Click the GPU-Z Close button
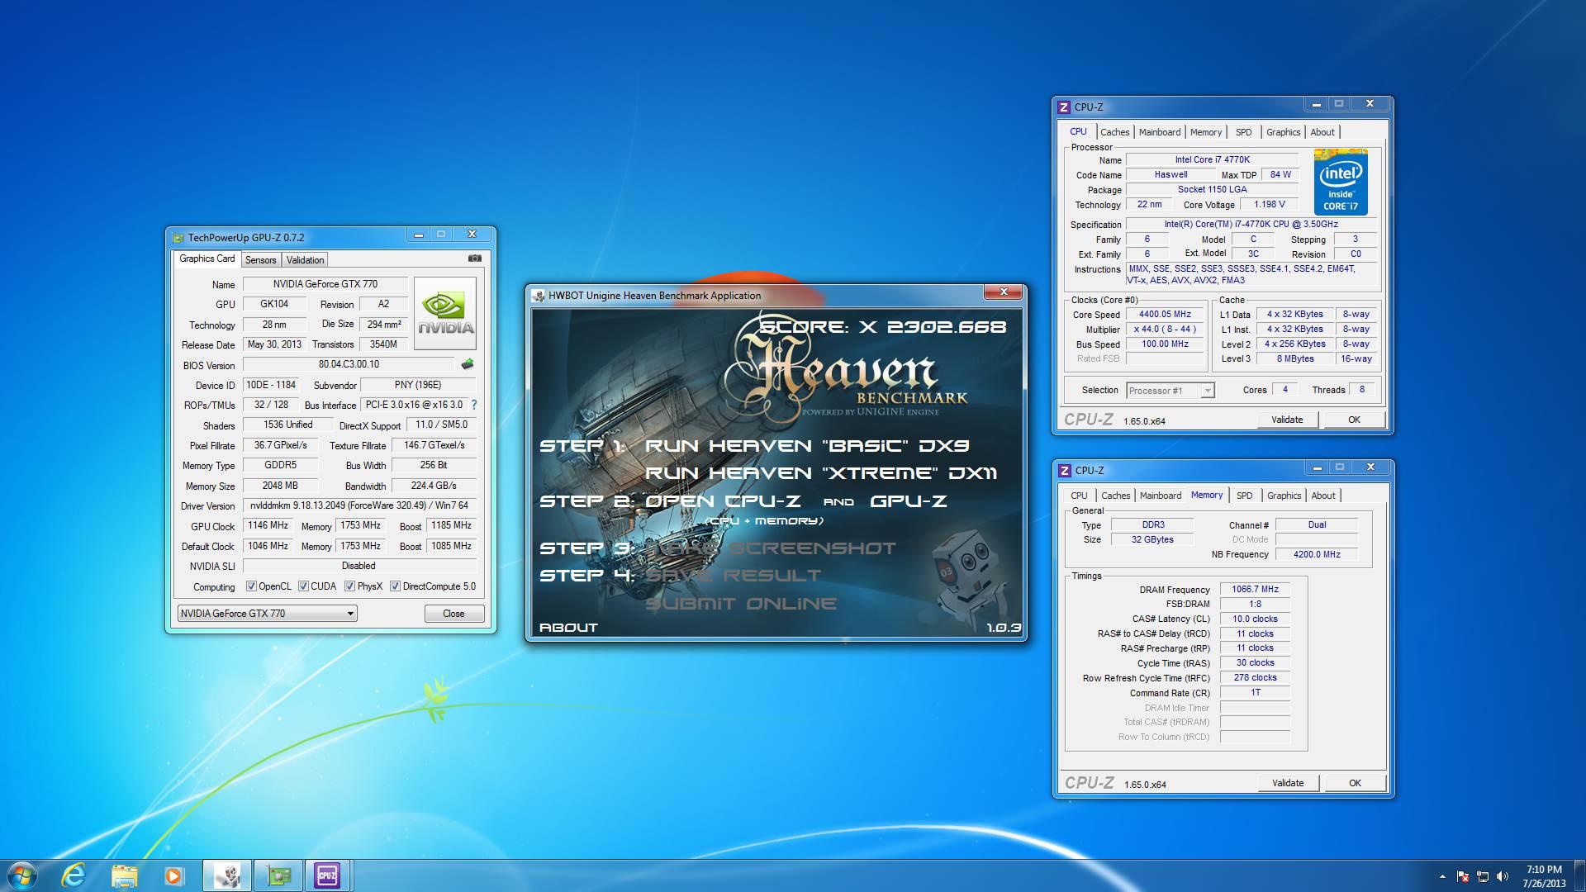 (453, 614)
